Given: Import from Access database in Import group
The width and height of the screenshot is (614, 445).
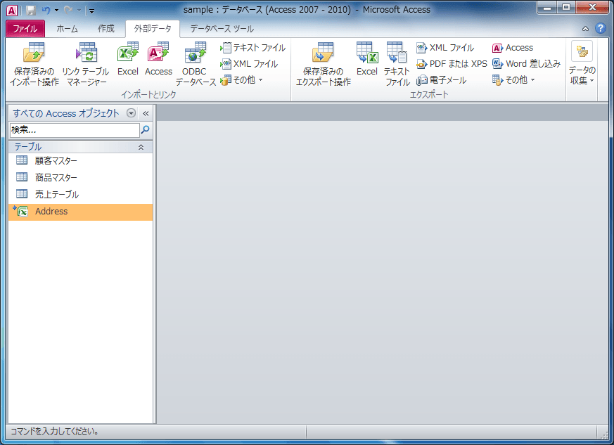Looking at the screenshot, I should (158, 59).
